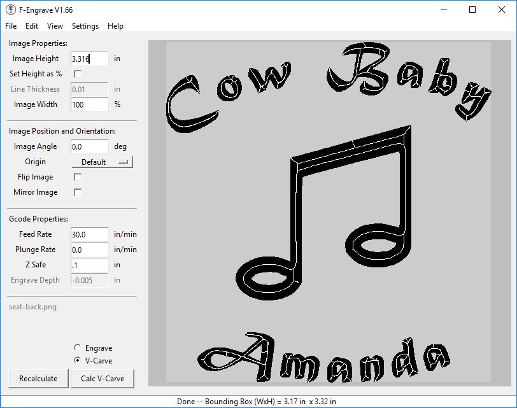Close the F-Engrave window
This screenshot has width=517, height=408.
(x=502, y=10)
